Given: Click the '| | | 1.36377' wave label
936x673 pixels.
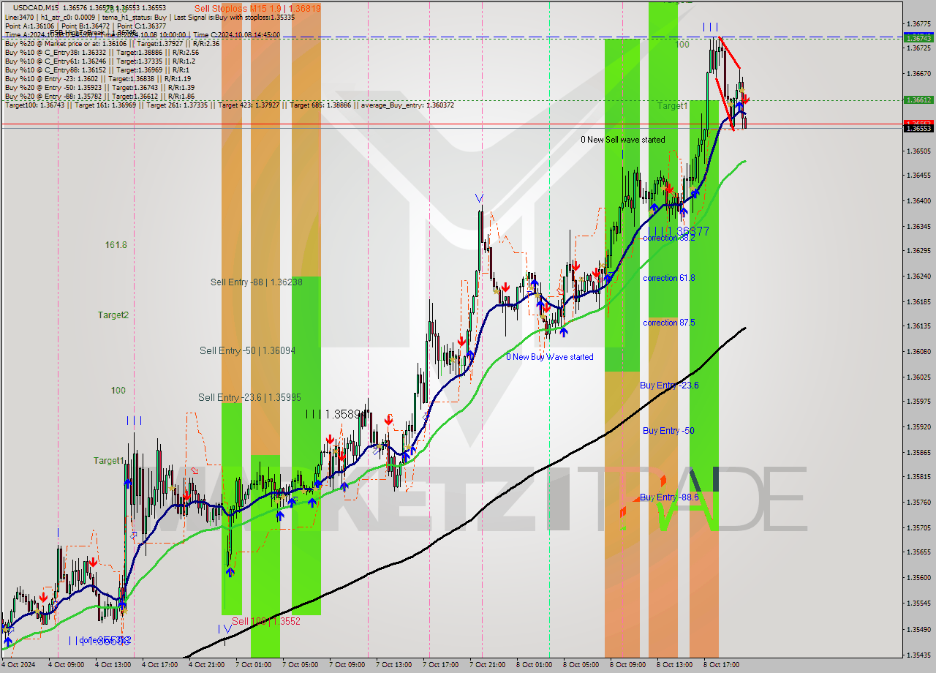Looking at the screenshot, I should (x=678, y=230).
